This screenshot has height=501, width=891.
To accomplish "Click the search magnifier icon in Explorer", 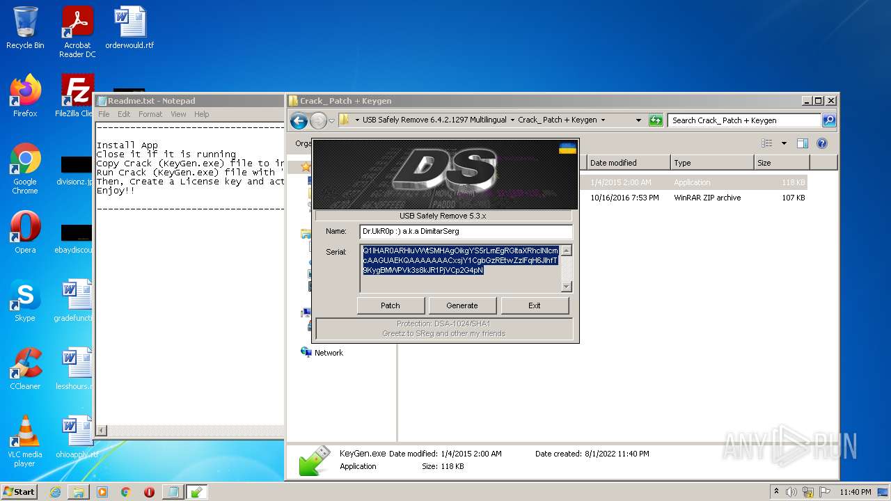I will click(828, 120).
